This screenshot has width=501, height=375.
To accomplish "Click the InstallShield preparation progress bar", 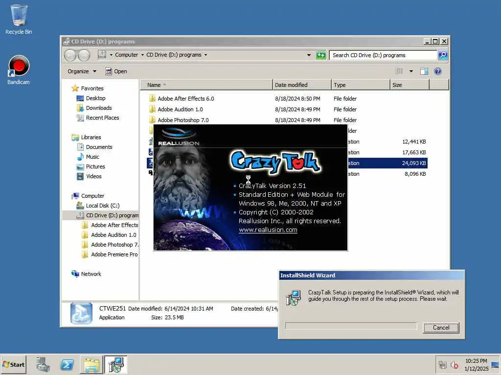I will click(351, 326).
